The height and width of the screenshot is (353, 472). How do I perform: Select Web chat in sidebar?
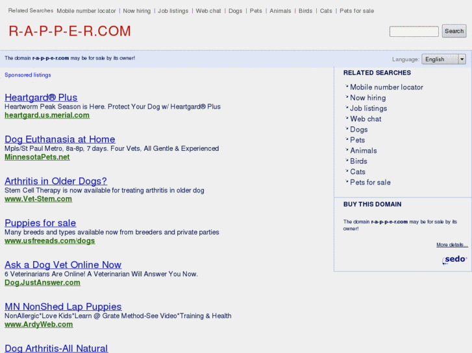[366, 119]
